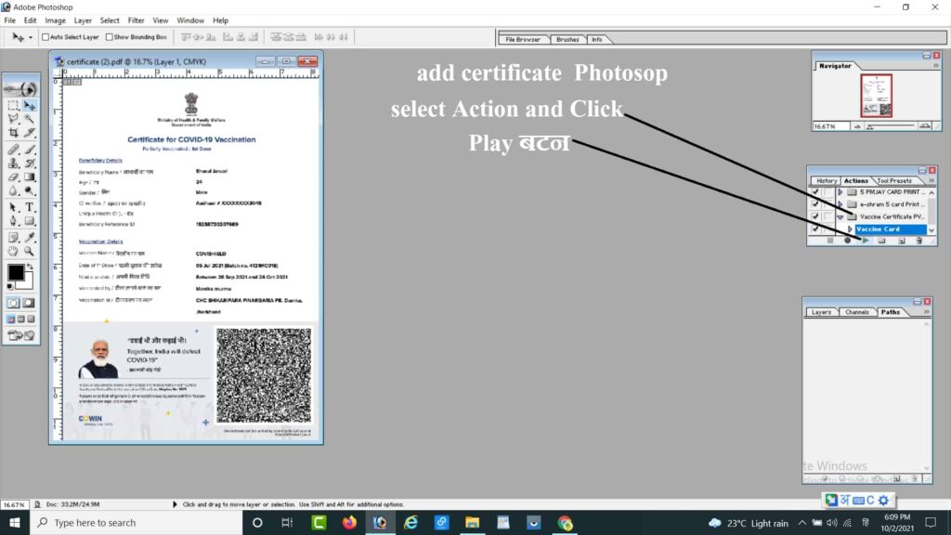
Task: Select the Slice tool
Action: point(29,132)
